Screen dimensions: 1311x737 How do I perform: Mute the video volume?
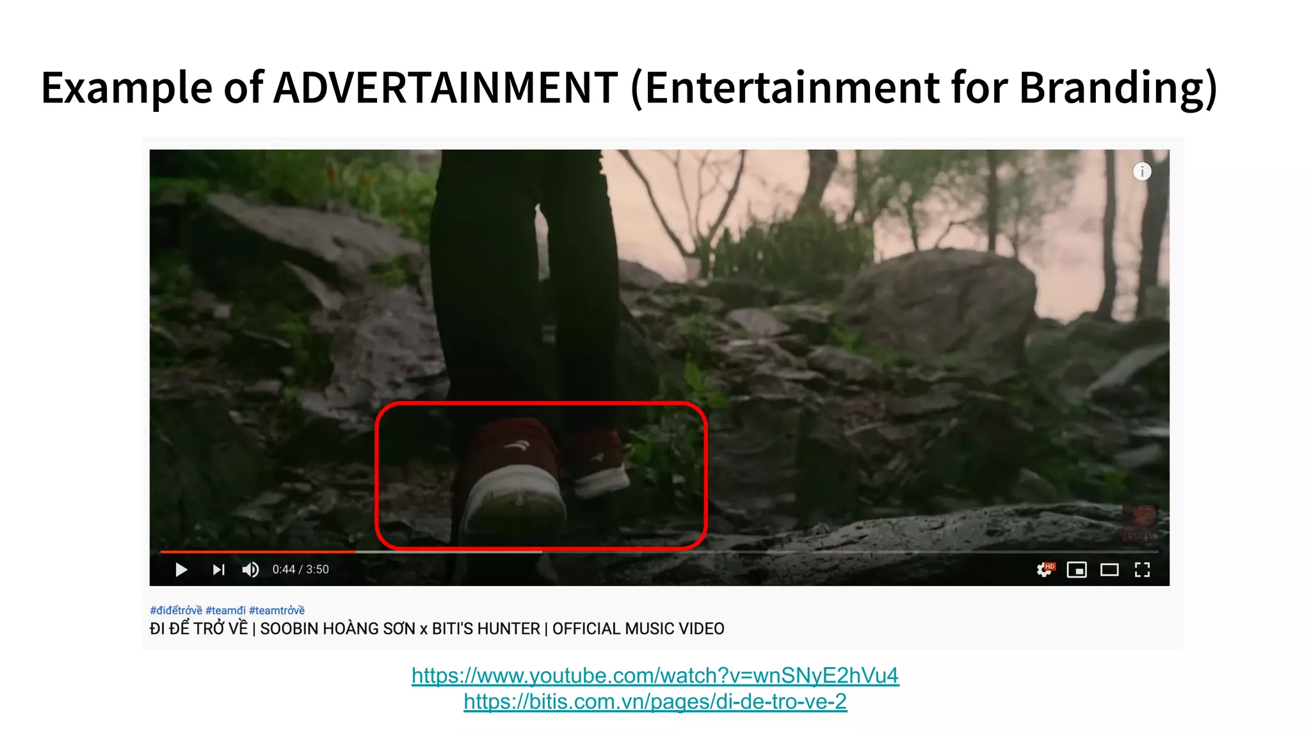point(250,569)
